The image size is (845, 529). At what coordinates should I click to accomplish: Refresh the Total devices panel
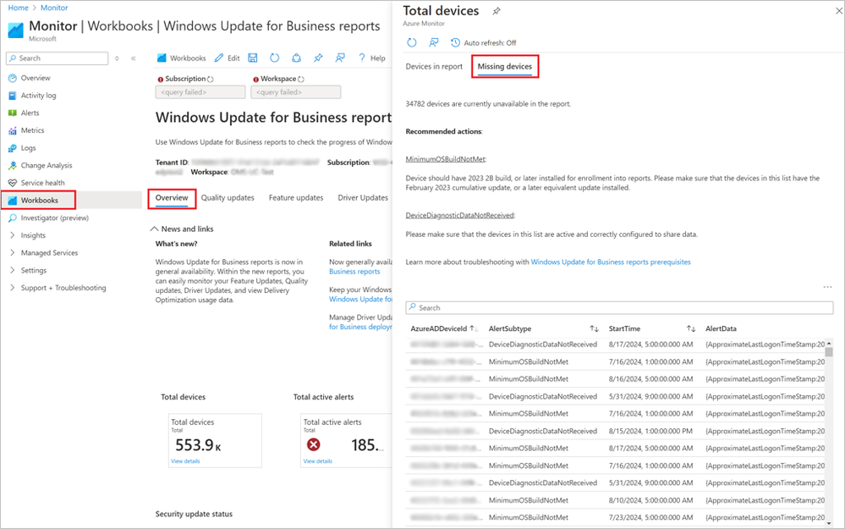tap(412, 42)
